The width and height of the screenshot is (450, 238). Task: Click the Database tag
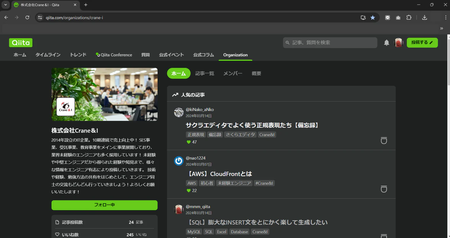[240, 231]
